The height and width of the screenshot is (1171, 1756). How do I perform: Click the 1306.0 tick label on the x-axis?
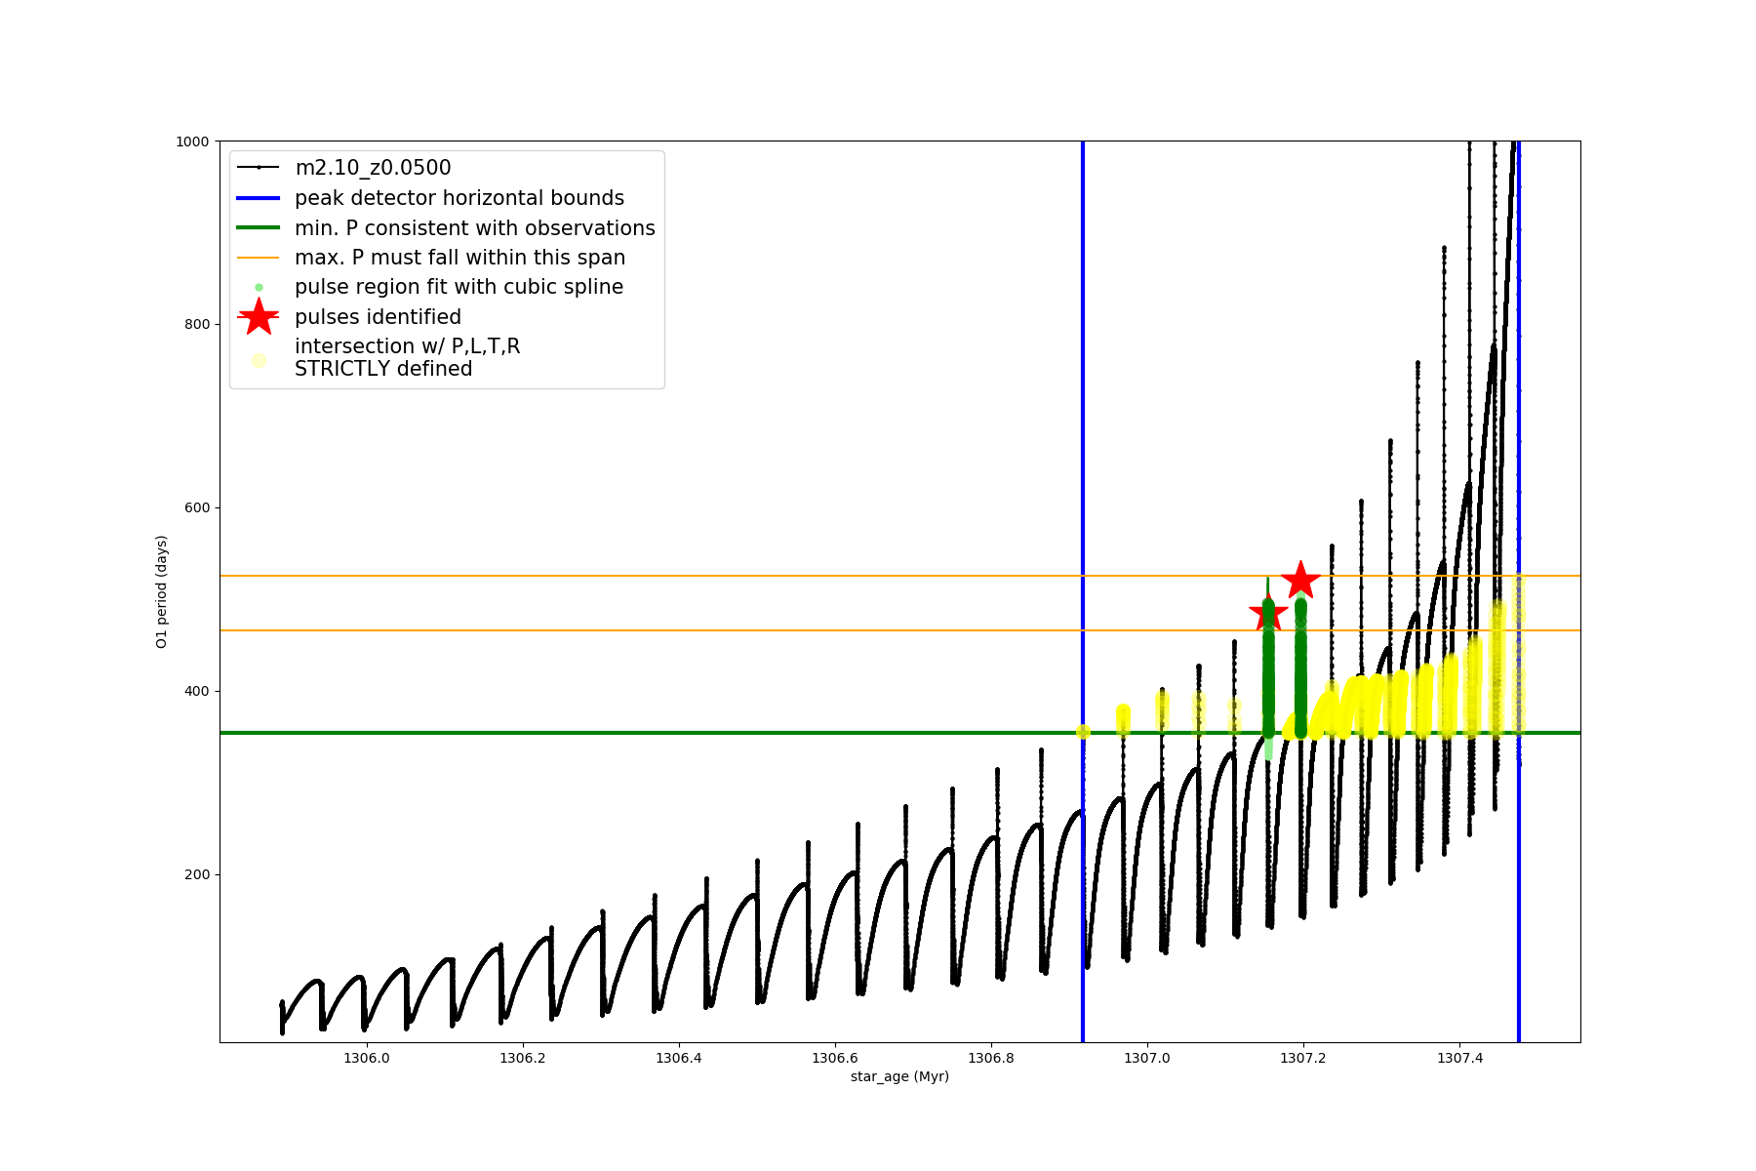(366, 1058)
